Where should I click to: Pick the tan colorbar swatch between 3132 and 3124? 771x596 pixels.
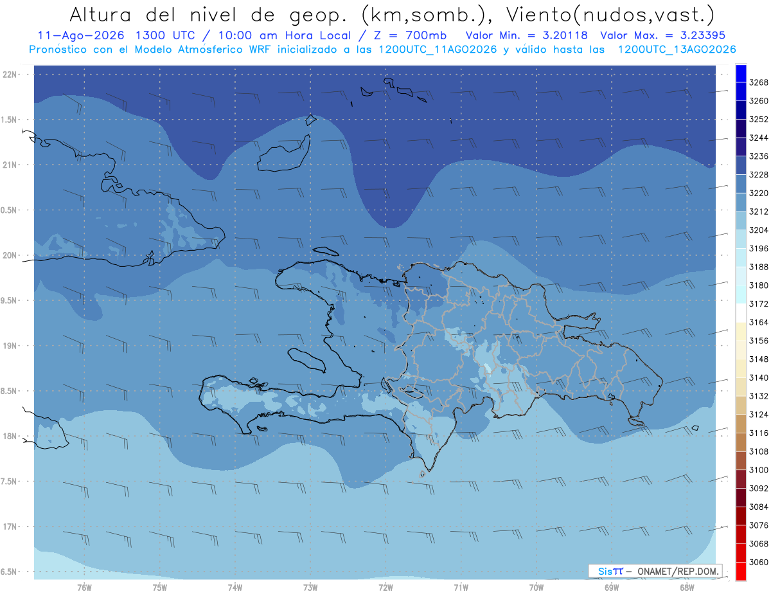coord(741,405)
